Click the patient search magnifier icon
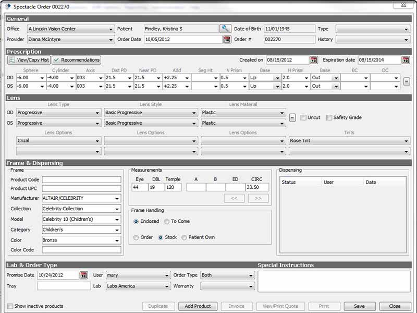Image resolution: width=417 pixels, height=313 pixels. tap(225, 29)
